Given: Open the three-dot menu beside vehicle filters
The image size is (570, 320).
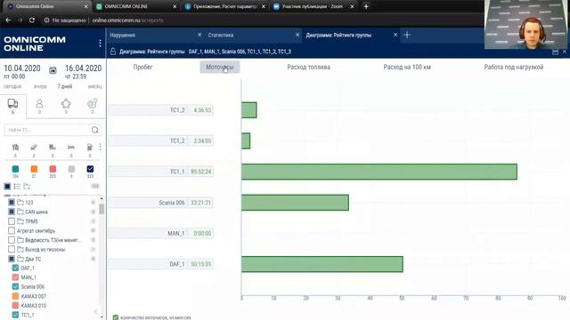Looking at the screenshot, I should [100, 147].
